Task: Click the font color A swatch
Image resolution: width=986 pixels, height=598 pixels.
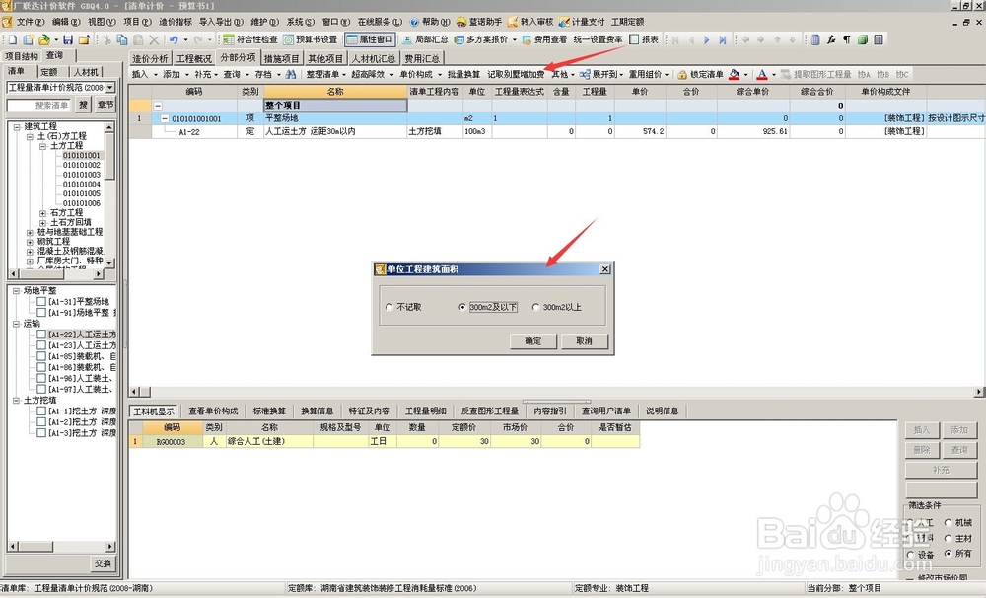Action: pos(762,74)
